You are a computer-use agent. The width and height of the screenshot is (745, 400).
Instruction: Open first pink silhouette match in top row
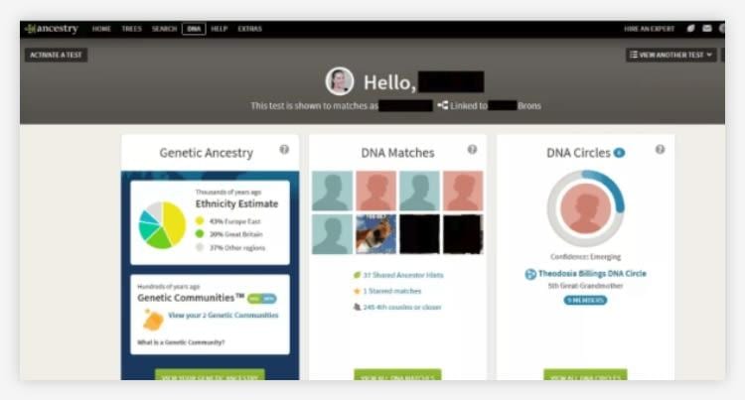click(375, 191)
